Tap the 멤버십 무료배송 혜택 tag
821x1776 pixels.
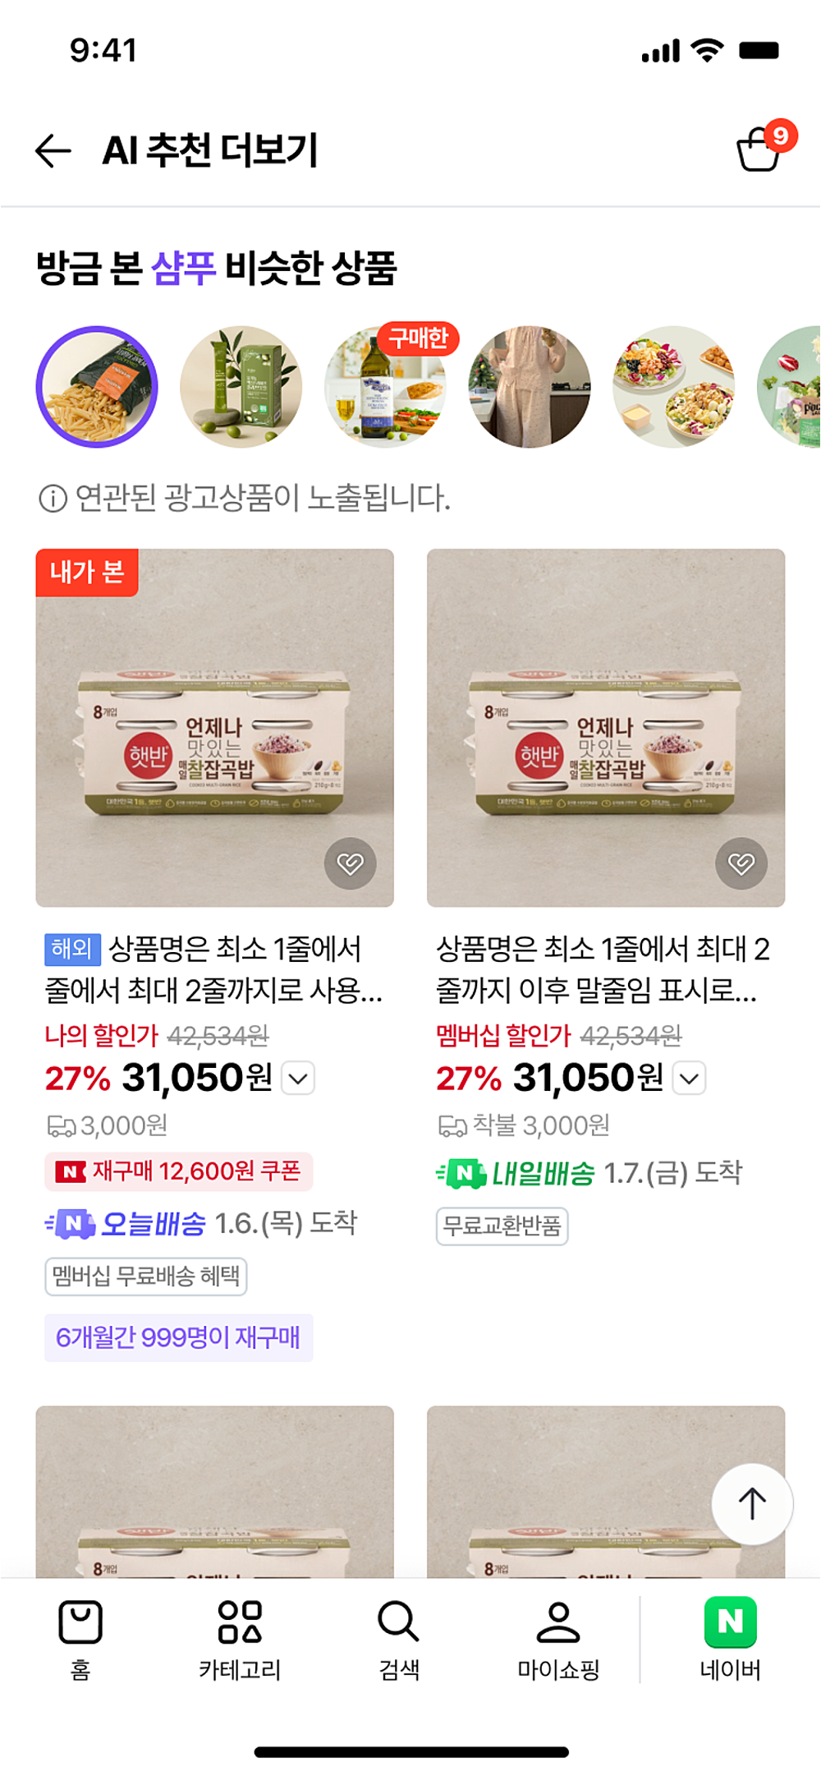point(146,1277)
